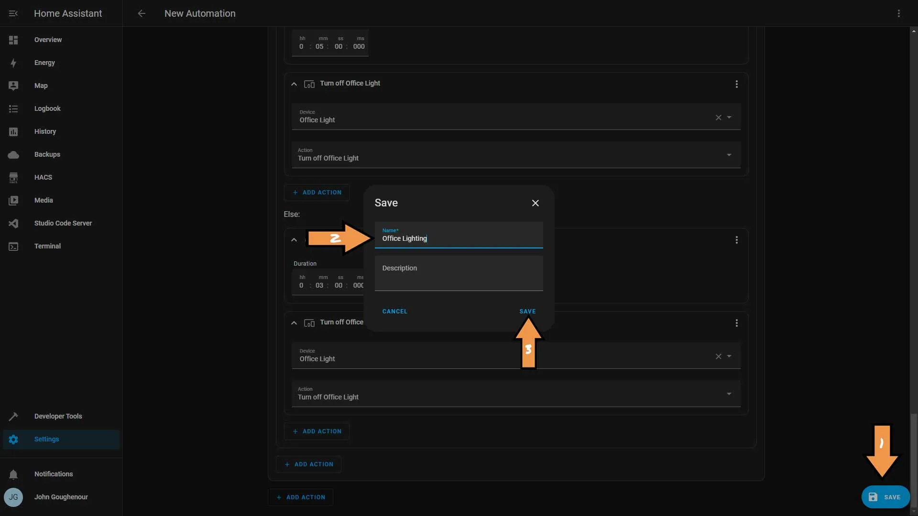Click the History chart icon
The width and height of the screenshot is (918, 516).
(13, 131)
